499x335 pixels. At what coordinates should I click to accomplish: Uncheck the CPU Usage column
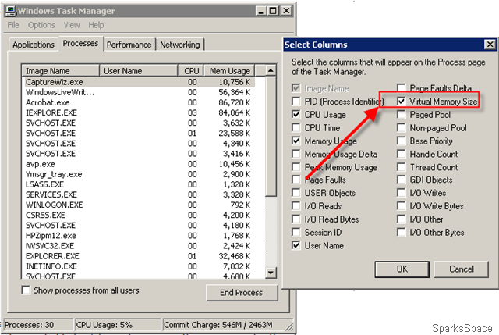(296, 115)
